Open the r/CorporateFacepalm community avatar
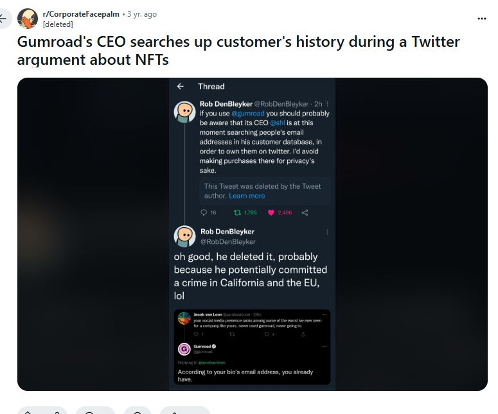The height and width of the screenshot is (414, 498). pyautogui.click(x=27, y=19)
